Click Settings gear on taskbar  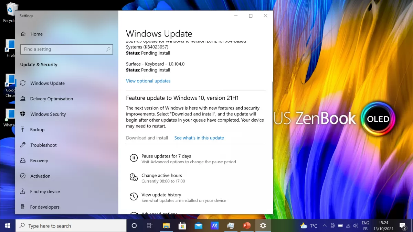pyautogui.click(x=263, y=225)
